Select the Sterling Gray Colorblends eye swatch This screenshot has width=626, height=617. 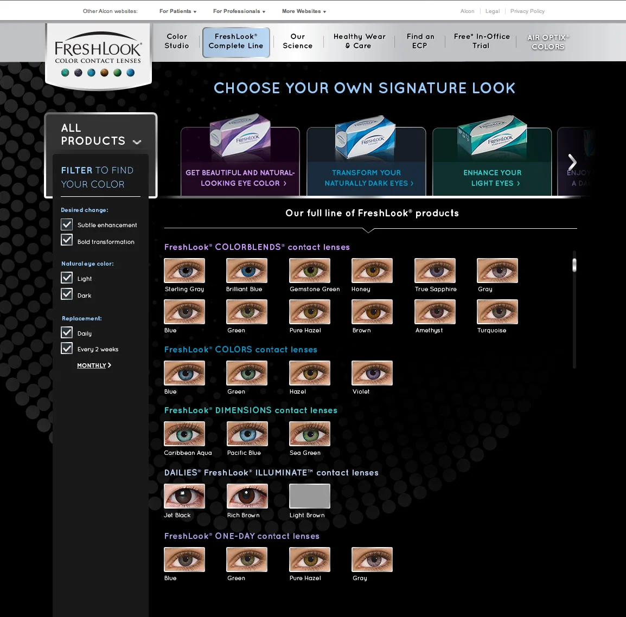click(x=184, y=271)
